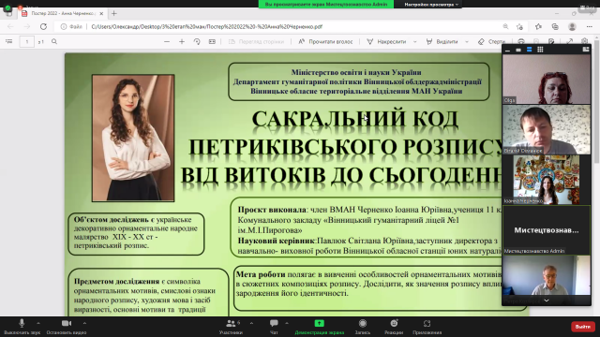The image size is (600, 337).
Task: Open the browser Settings and more menu
Action: (590, 27)
